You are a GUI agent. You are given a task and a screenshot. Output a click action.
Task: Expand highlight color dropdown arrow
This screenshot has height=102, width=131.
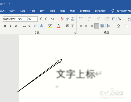[x=54, y=26]
